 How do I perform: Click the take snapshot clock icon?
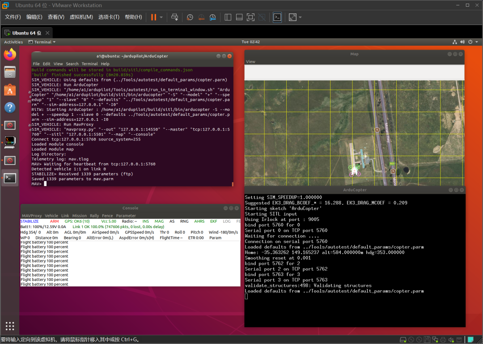pyautogui.click(x=190, y=17)
